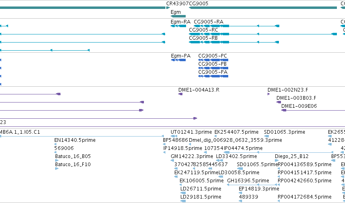345x203 pixels.
Task: Click the Diego_25_B12 feature label
Action: tap(291, 156)
